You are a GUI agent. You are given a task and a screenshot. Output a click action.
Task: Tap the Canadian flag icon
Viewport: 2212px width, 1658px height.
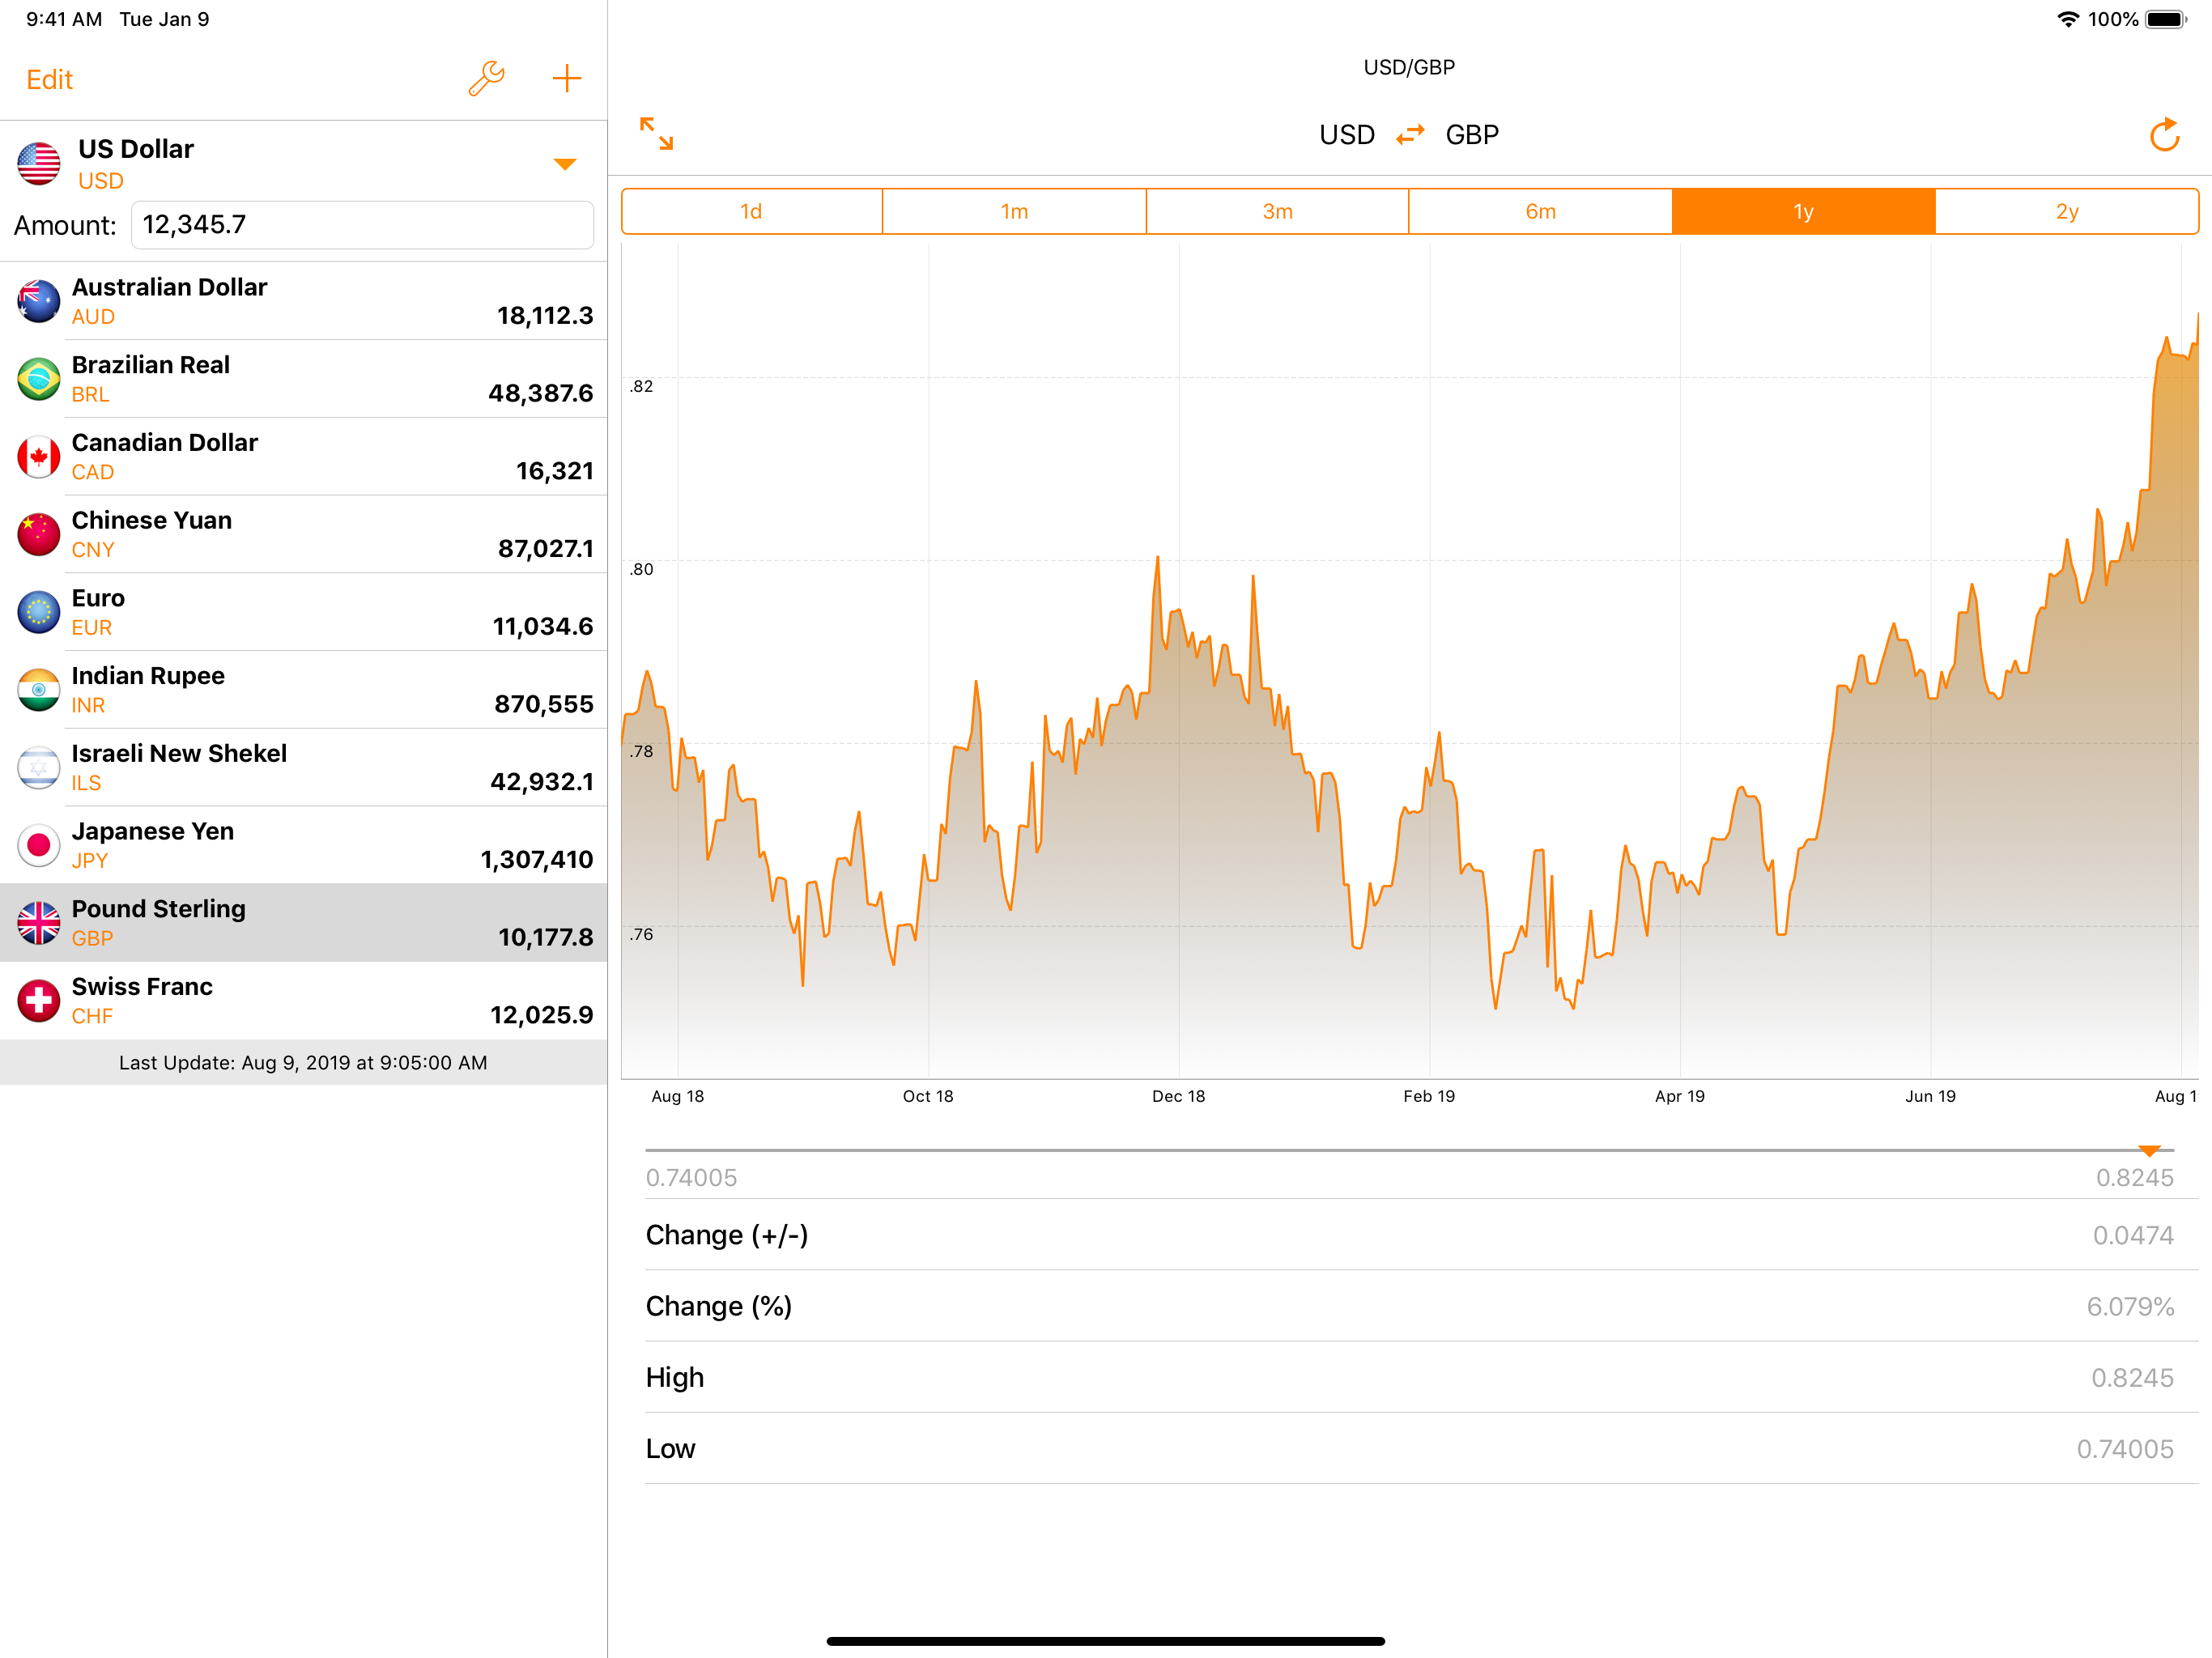point(39,457)
